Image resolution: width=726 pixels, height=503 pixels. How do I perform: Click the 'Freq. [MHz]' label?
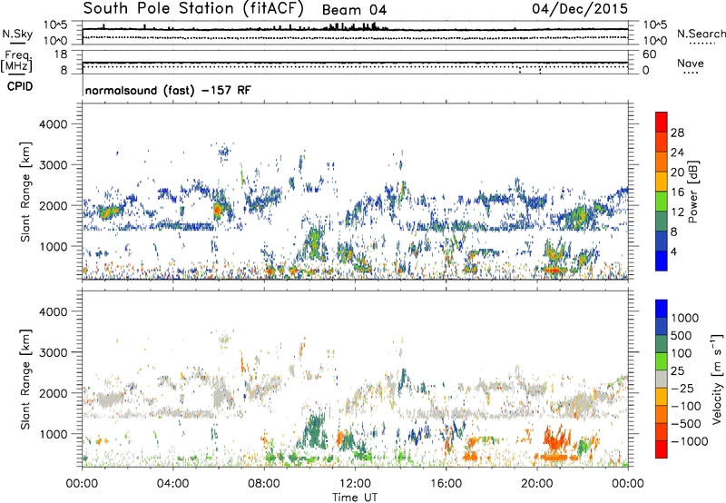(x=16, y=61)
